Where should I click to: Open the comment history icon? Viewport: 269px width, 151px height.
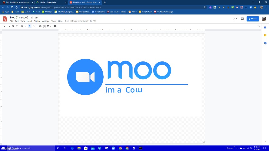point(242,19)
